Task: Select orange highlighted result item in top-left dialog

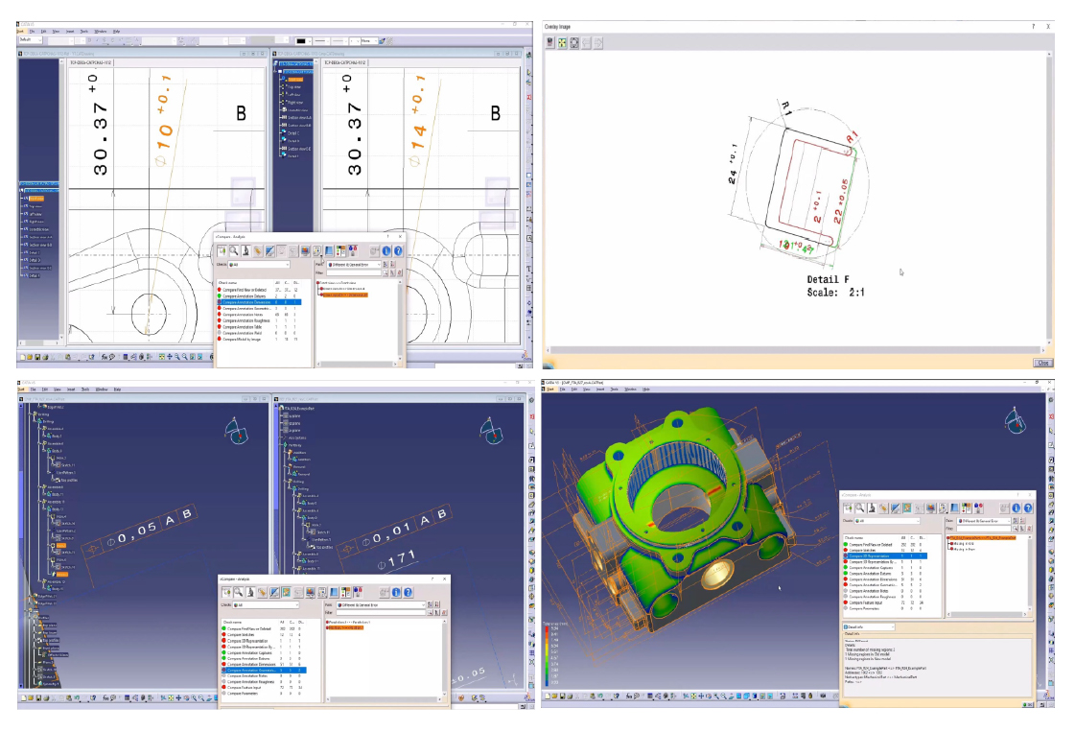Action: (x=345, y=295)
